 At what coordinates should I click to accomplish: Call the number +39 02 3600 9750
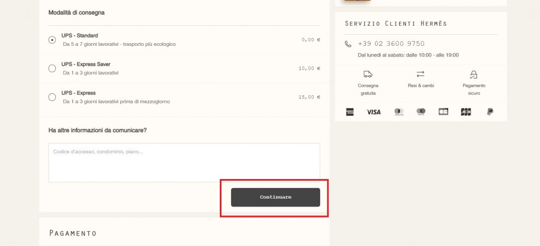click(391, 44)
